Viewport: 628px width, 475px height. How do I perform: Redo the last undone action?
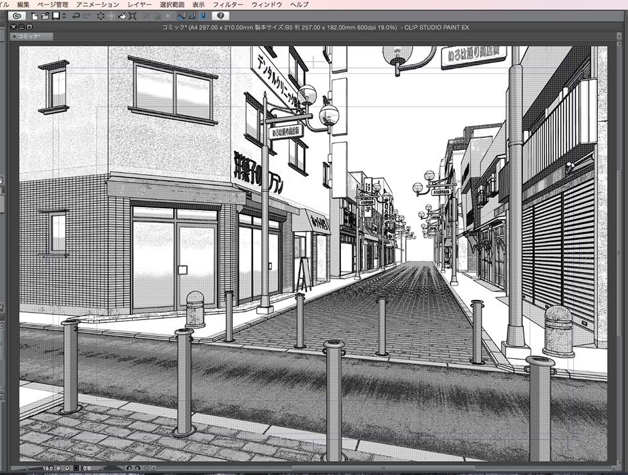87,18
